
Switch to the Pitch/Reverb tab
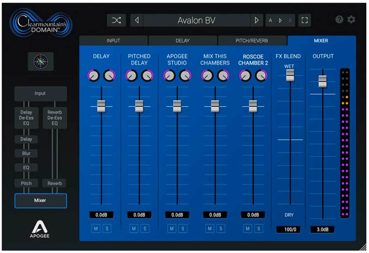[252, 41]
